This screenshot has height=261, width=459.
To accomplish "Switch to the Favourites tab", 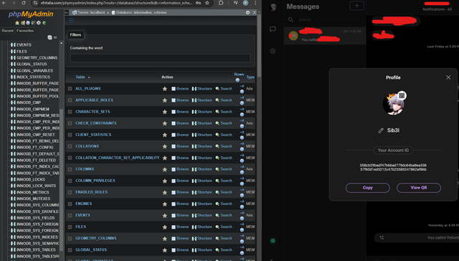I will [25, 31].
